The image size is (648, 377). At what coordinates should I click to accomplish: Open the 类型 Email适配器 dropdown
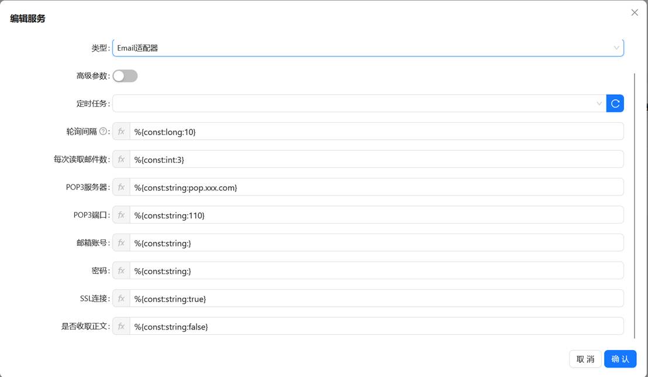(367, 48)
